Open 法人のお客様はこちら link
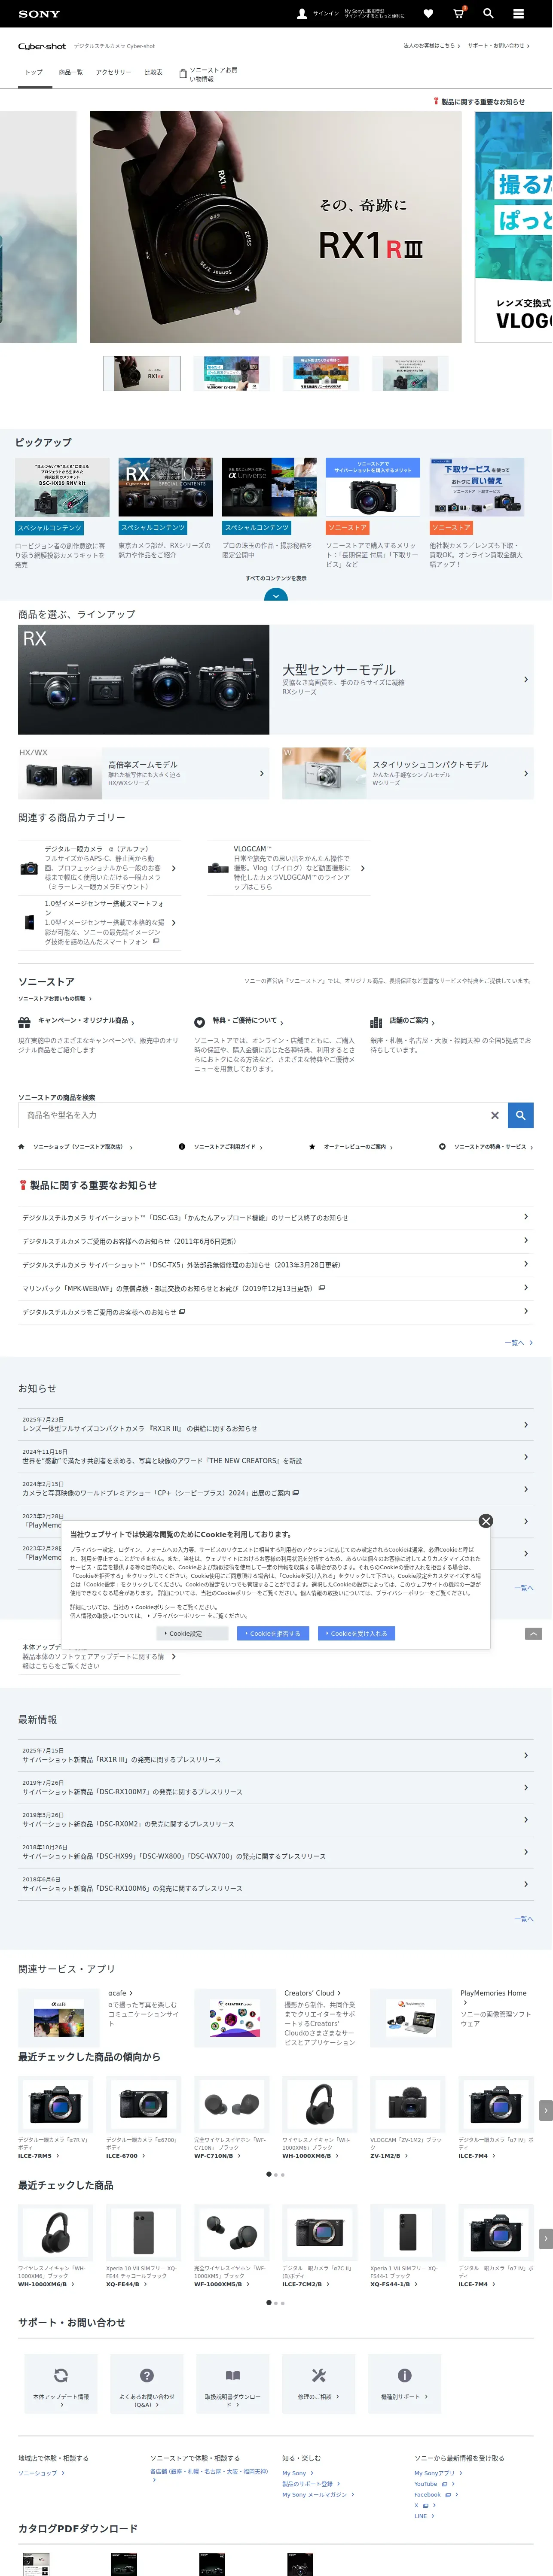 click(x=431, y=46)
